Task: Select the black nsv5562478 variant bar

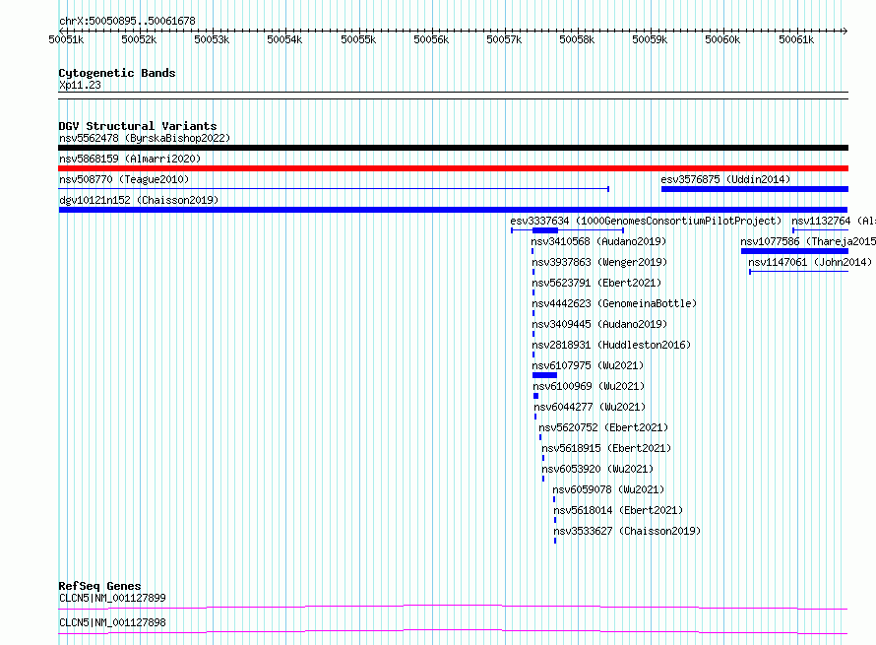Action: click(453, 148)
